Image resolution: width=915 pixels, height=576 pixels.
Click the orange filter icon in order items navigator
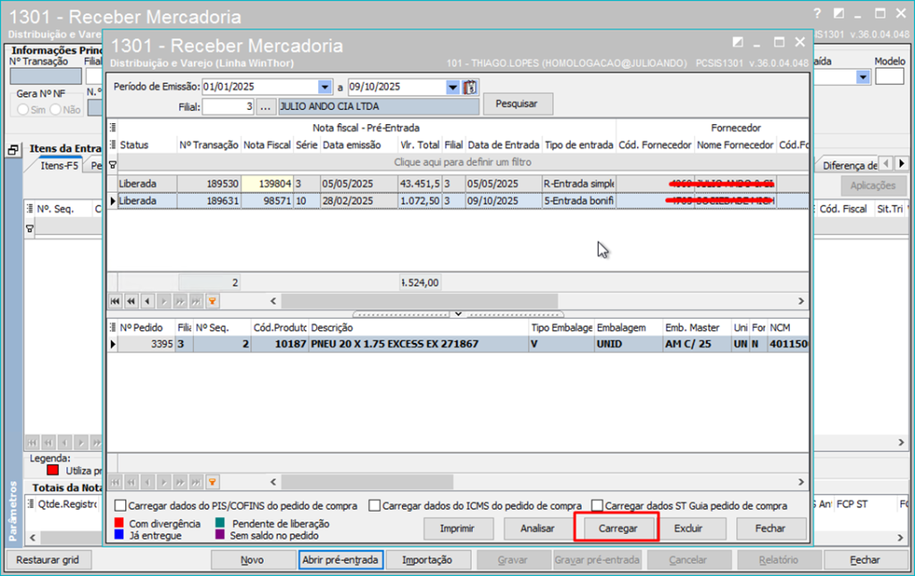(213, 481)
